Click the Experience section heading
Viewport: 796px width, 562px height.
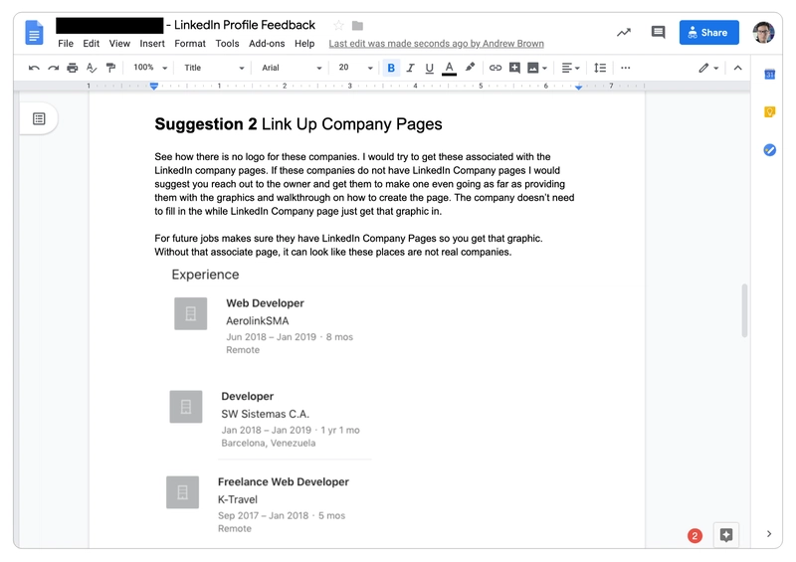[x=205, y=275]
